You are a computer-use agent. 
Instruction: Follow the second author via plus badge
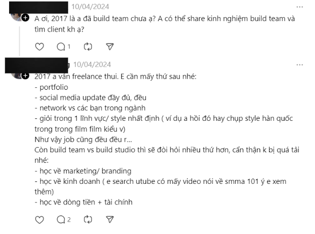pos(25,76)
